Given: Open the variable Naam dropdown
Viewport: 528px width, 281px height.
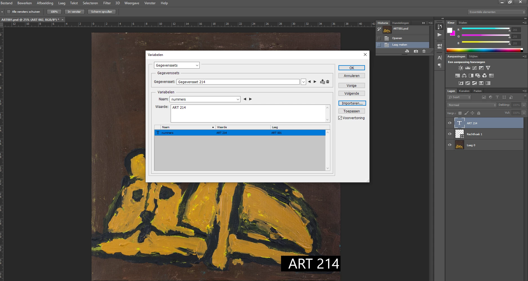Looking at the screenshot, I should click(205, 99).
